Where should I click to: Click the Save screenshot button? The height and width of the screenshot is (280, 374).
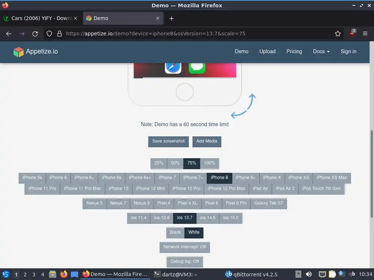tap(168, 141)
